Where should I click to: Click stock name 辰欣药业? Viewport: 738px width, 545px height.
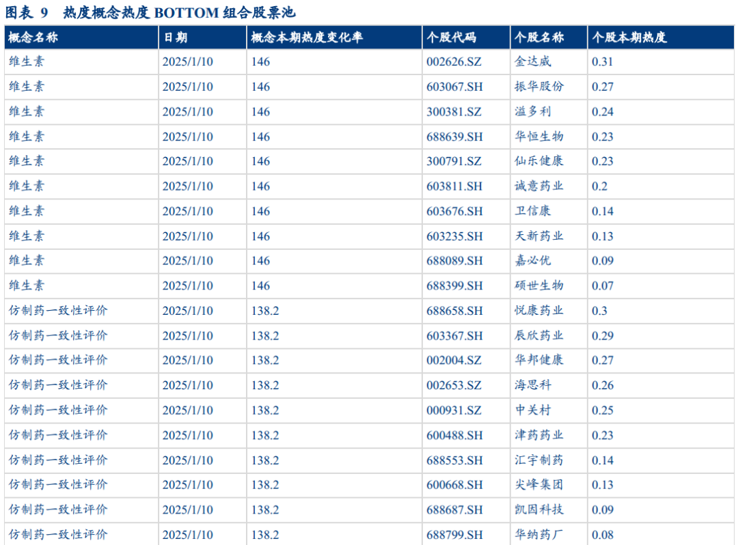pos(539,335)
